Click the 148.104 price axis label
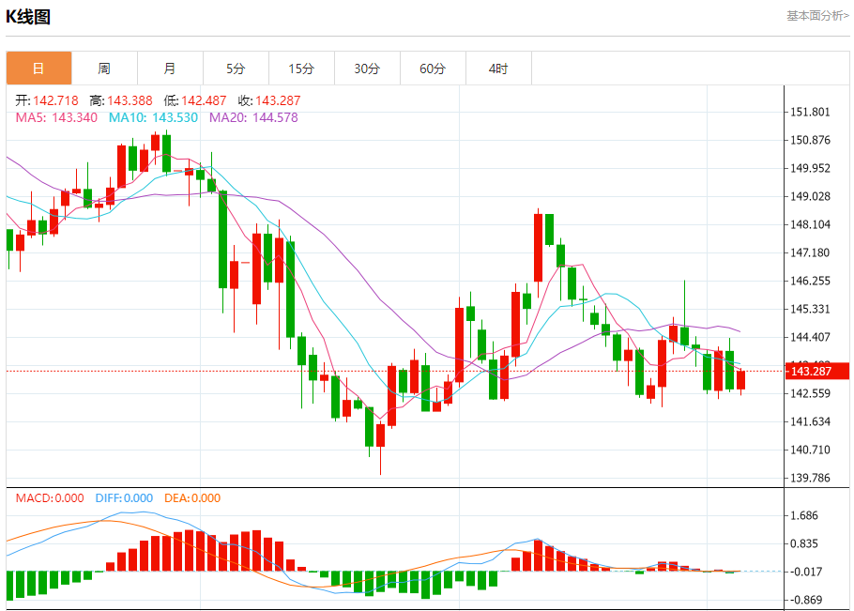 pyautogui.click(x=811, y=224)
